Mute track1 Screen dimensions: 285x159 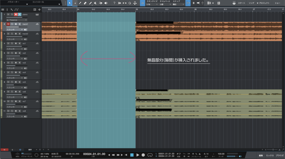click(8, 24)
